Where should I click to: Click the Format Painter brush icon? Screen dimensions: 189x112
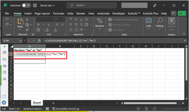click(x=27, y=30)
